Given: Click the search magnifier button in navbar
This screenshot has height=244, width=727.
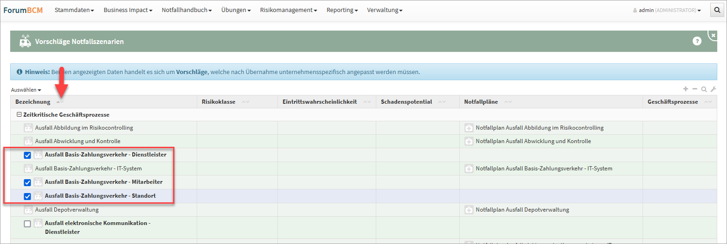Looking at the screenshot, I should tap(717, 10).
